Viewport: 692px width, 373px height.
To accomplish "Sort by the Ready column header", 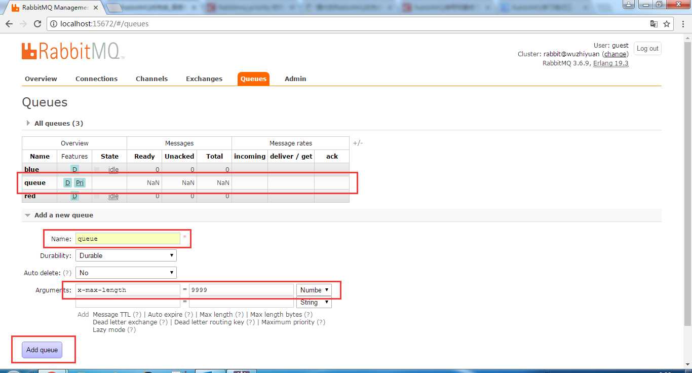I will tap(144, 156).
